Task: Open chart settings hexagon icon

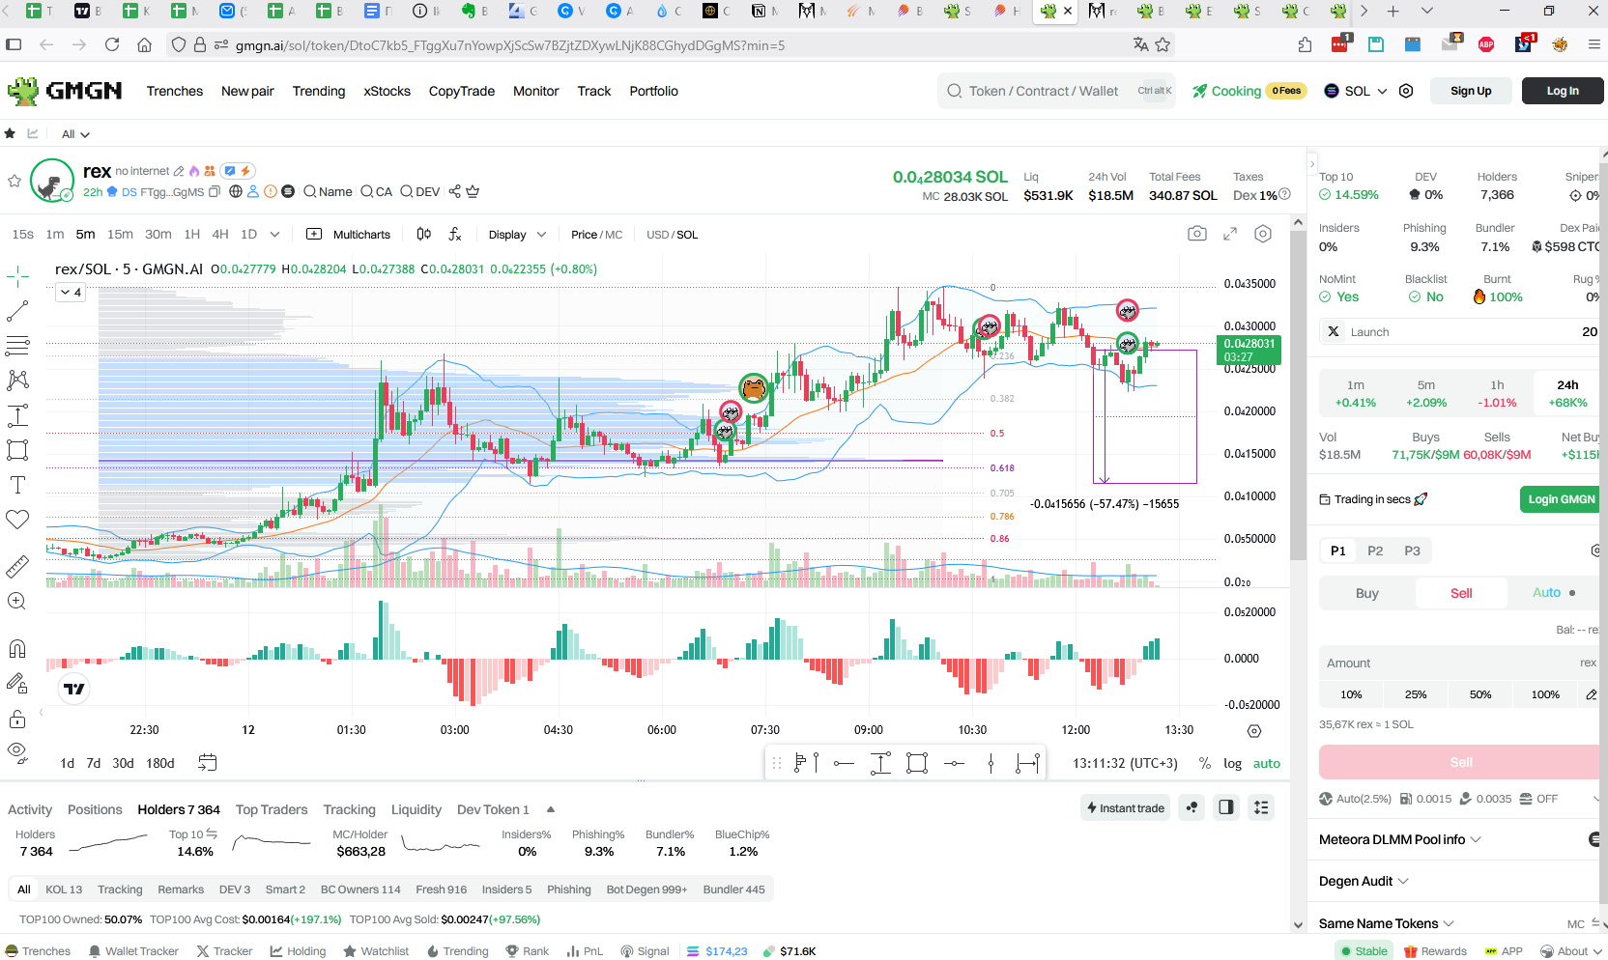Action: click(1263, 234)
